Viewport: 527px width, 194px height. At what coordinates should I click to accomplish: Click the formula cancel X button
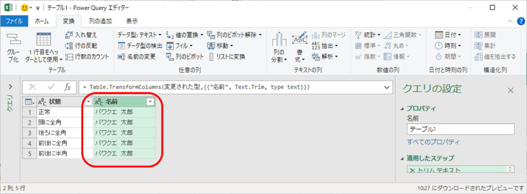click(32, 87)
